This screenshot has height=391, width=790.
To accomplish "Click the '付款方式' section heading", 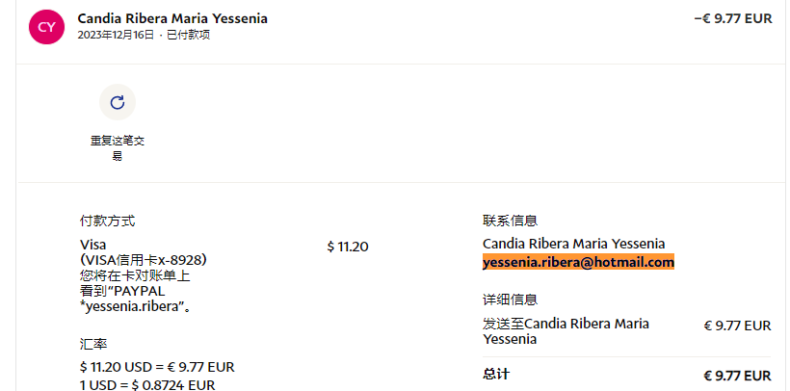I will coord(107,221).
